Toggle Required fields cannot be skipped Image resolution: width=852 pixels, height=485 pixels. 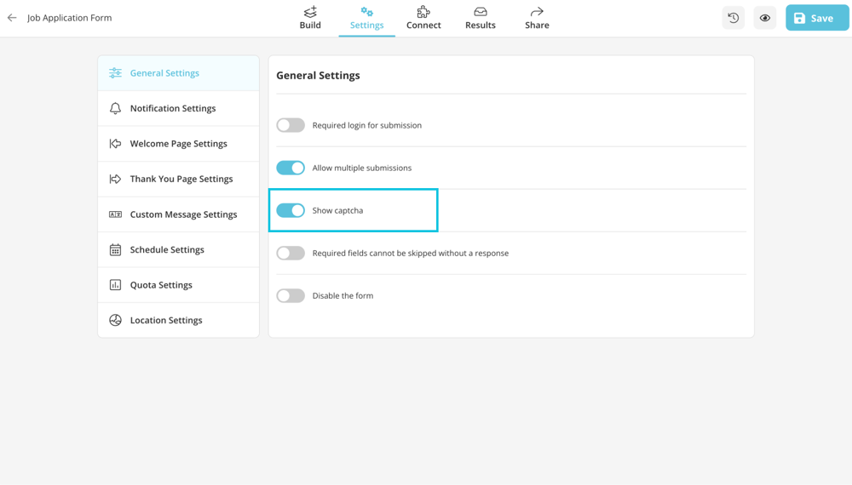coord(291,253)
